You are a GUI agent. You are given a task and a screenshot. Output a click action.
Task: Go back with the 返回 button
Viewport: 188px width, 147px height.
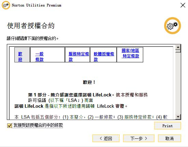[106, 138]
